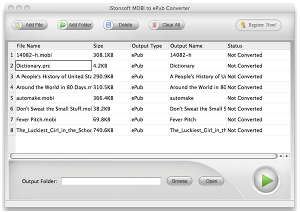Select Don't Sweat the Small Stuff file
300x212 pixels.
click(54, 108)
